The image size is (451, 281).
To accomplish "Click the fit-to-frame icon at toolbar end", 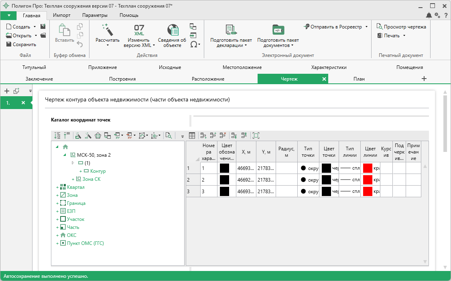I will point(256,136).
